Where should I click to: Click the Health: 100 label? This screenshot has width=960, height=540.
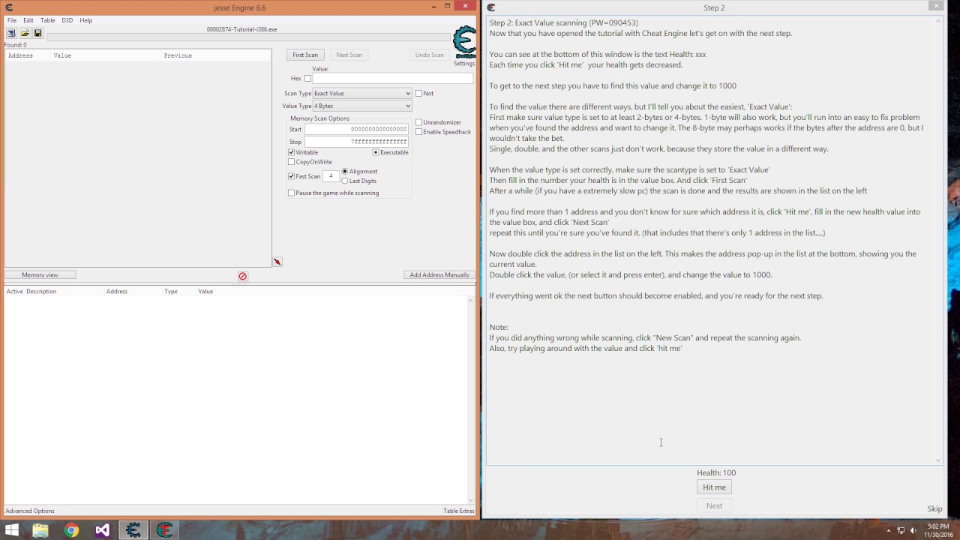point(716,472)
